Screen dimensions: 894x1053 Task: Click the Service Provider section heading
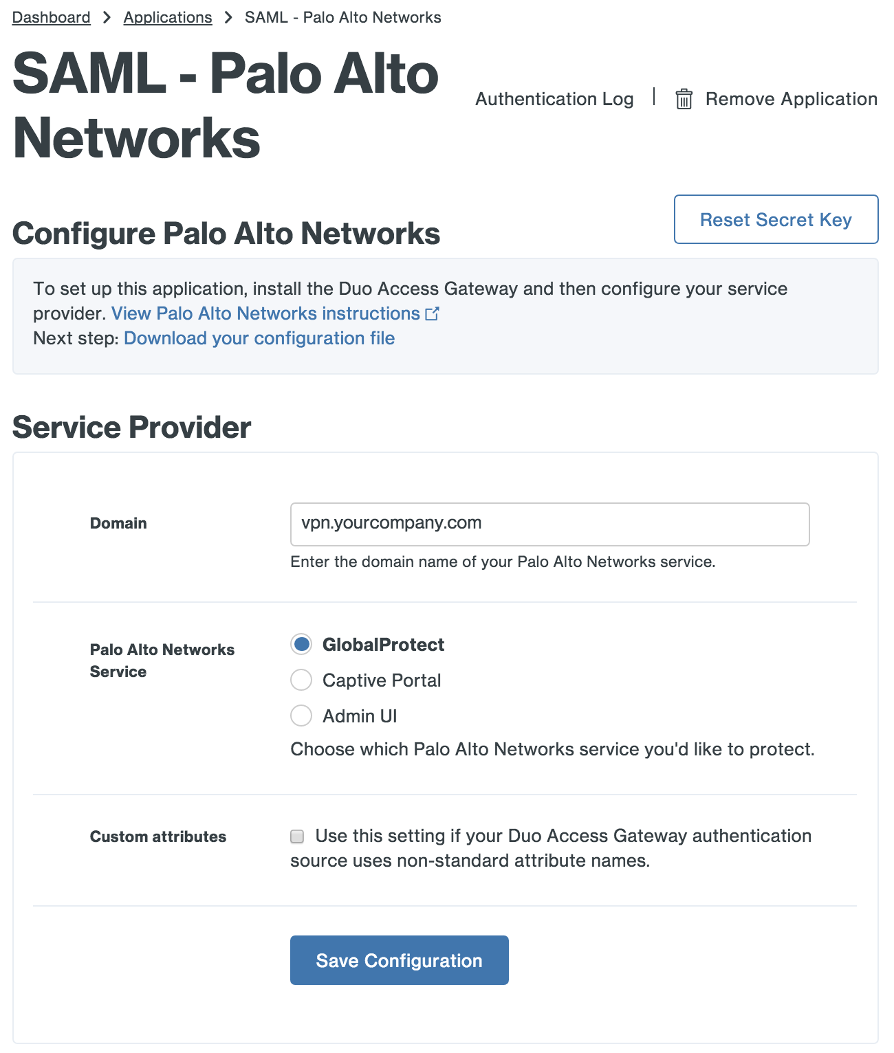click(132, 427)
